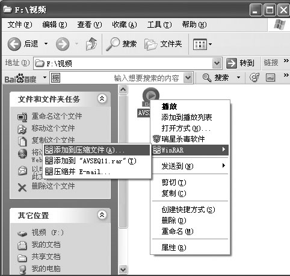Click the Up folder icon
Screen dimensions: 290x276
coord(91,44)
